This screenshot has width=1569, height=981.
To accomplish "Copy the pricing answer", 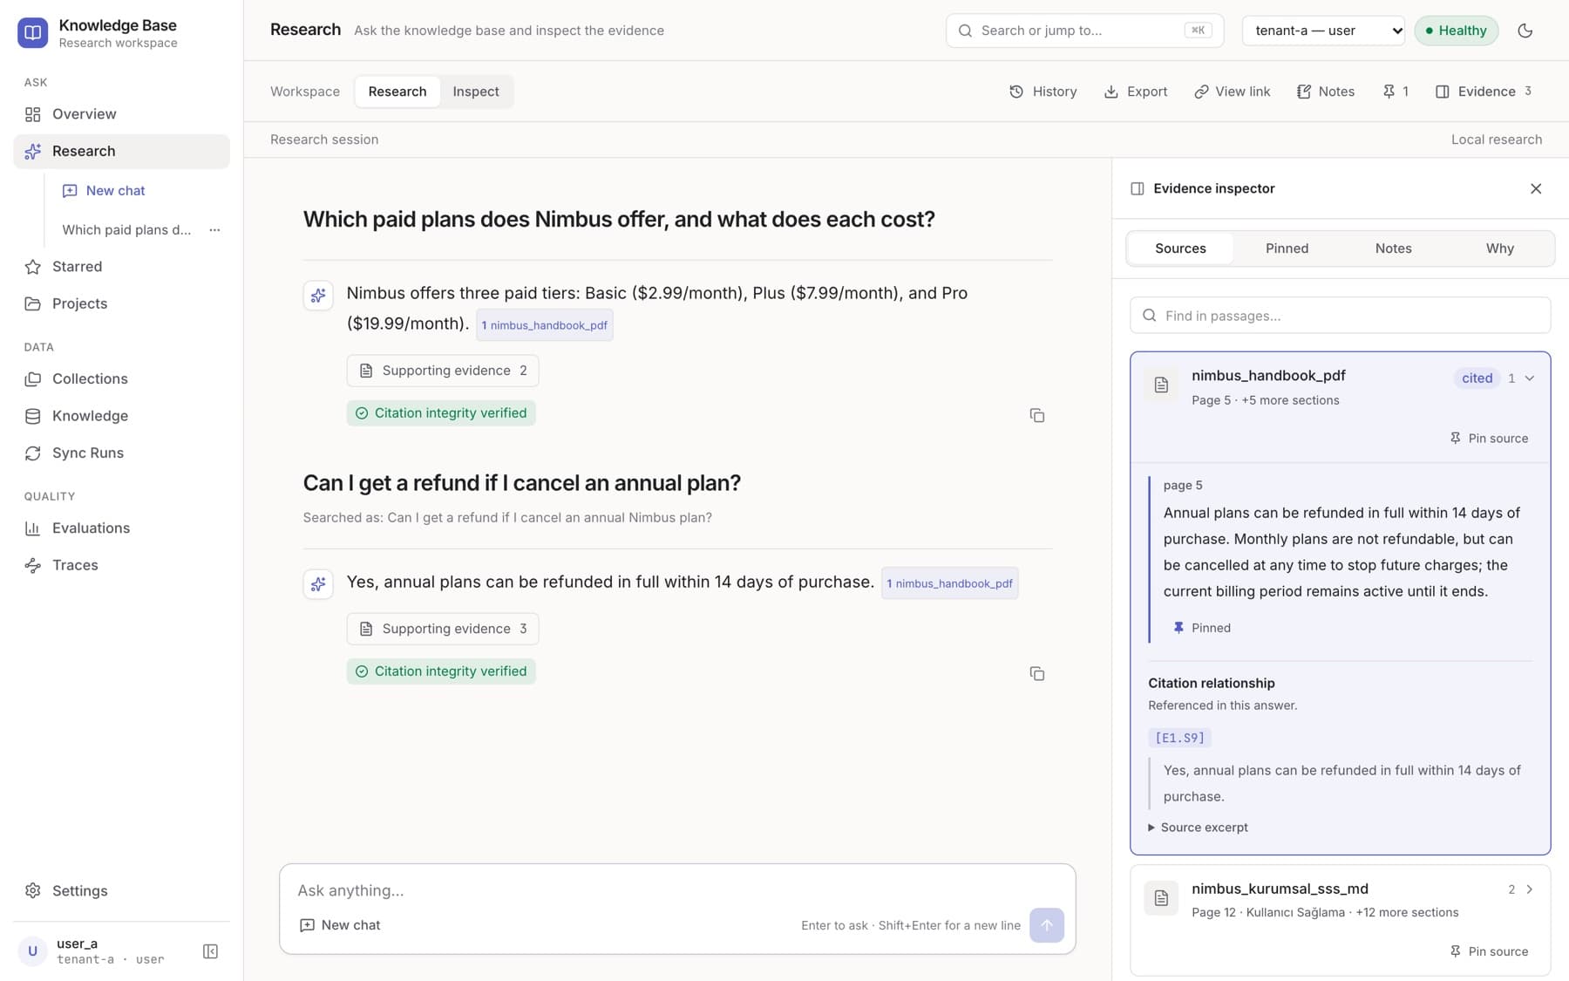I will click(x=1036, y=415).
